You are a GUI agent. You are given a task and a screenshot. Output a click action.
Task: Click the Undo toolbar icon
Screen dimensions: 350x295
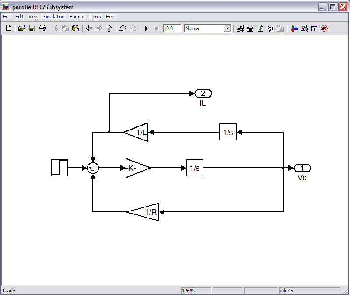(123, 28)
